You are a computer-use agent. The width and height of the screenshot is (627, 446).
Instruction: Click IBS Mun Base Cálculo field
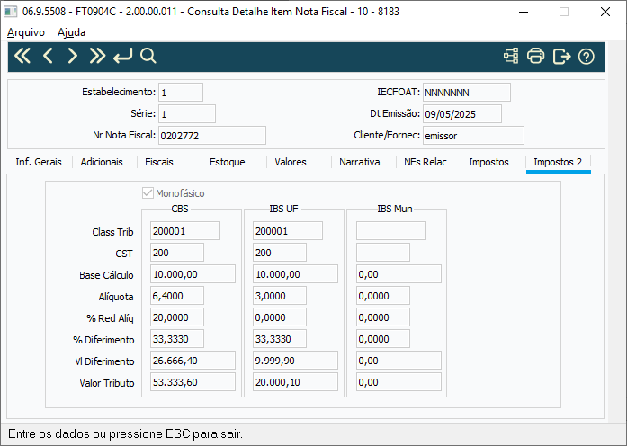tap(399, 274)
